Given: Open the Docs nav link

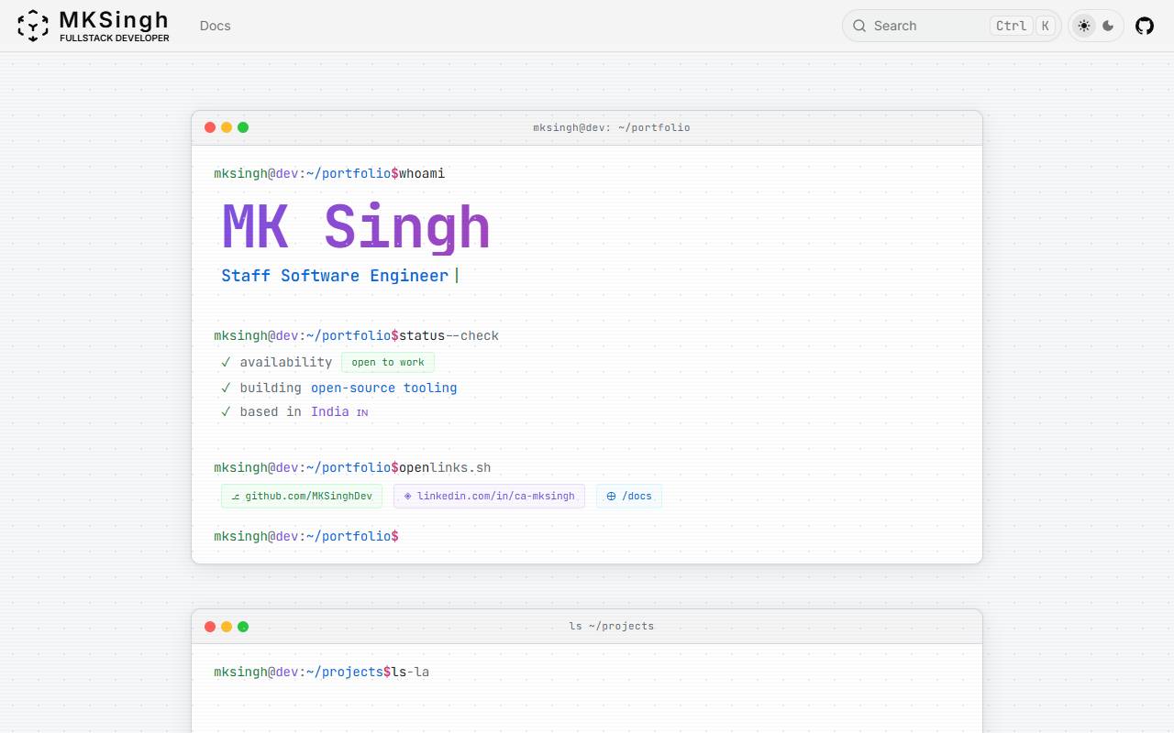Looking at the screenshot, I should click(216, 26).
